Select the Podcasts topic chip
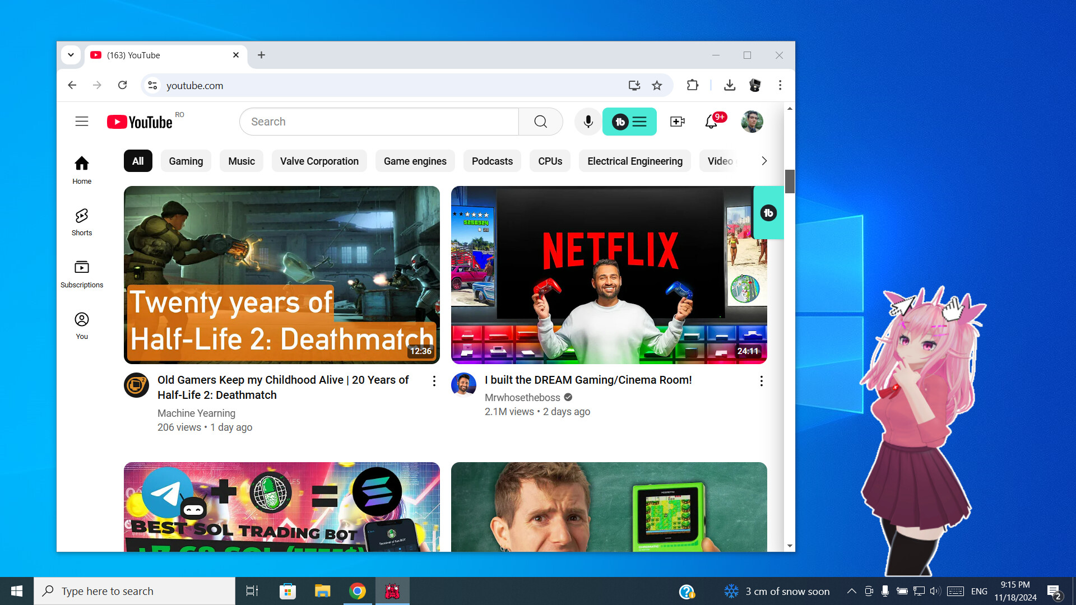Image resolution: width=1076 pixels, height=605 pixels. pyautogui.click(x=491, y=161)
